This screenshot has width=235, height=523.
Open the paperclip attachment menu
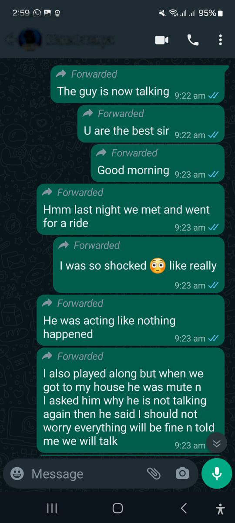154,473
